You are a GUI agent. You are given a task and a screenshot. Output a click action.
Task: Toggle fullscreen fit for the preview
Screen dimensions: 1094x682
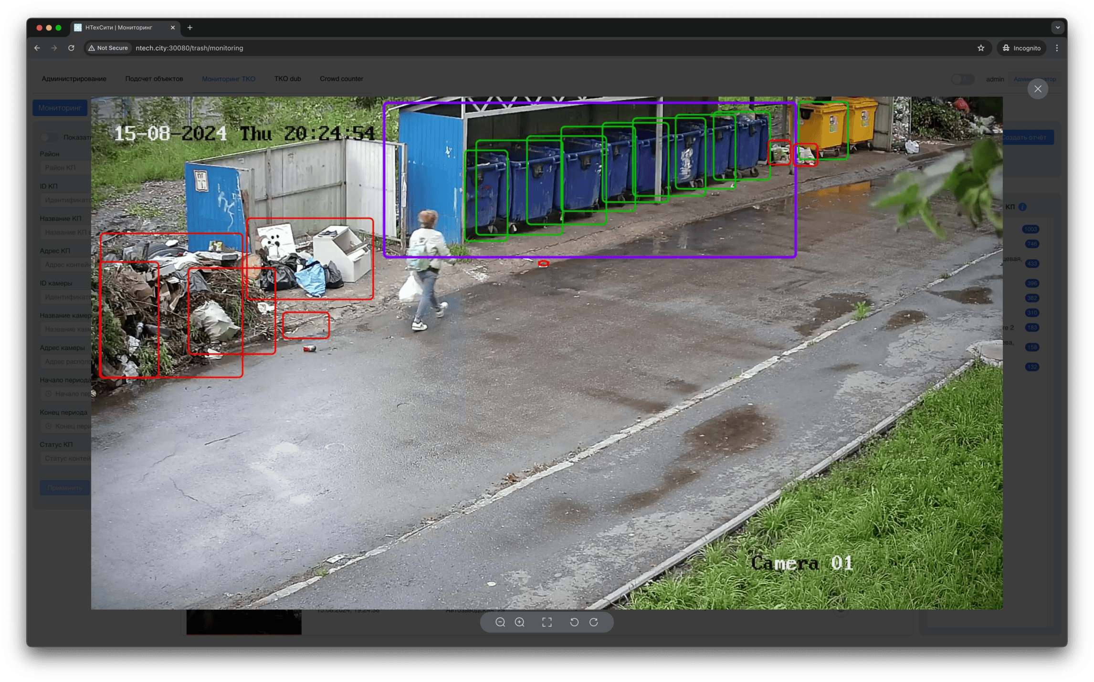tap(547, 622)
